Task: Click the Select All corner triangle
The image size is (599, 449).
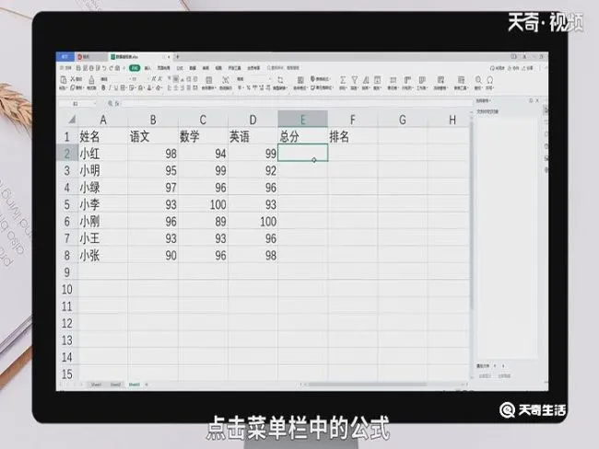Action: coord(72,120)
